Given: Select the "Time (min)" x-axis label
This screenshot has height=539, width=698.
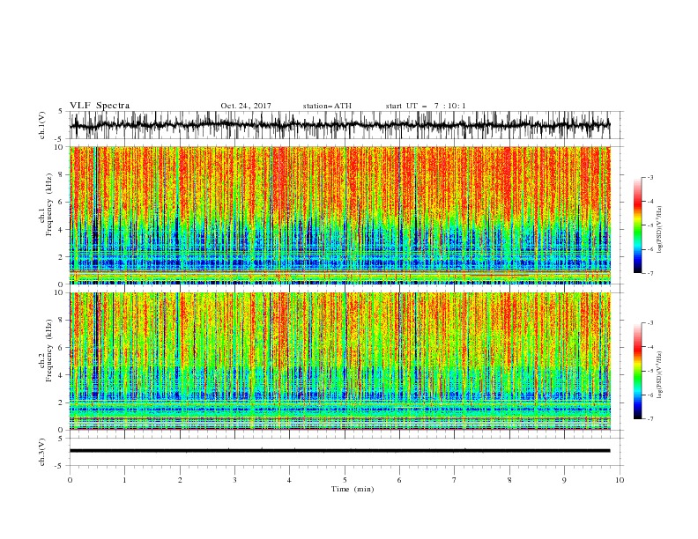Looking at the screenshot, I should pos(353,489).
